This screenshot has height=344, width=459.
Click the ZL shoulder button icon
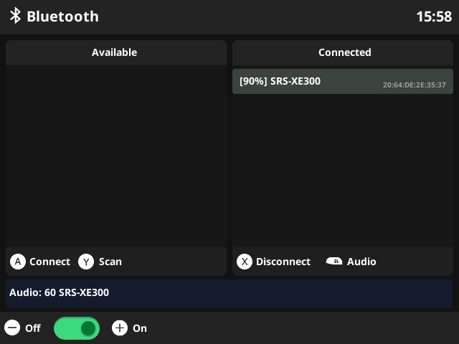coord(334,262)
